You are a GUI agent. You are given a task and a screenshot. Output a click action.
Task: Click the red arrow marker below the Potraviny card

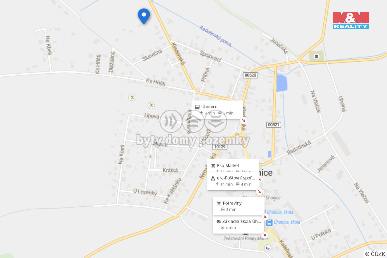click(265, 217)
